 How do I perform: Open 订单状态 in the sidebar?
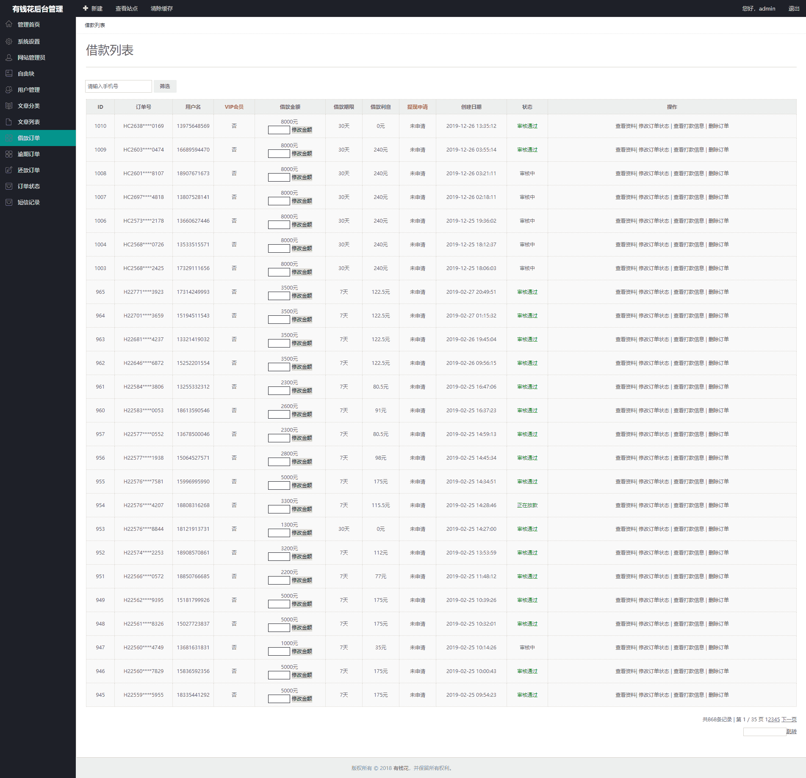28,186
